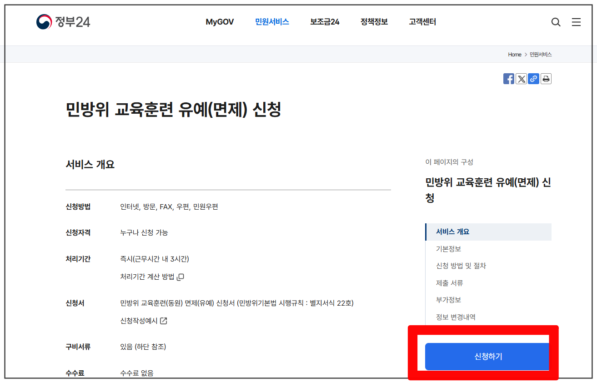Click the 정부24 logo
The width and height of the screenshot is (597, 383).
pyautogui.click(x=64, y=21)
